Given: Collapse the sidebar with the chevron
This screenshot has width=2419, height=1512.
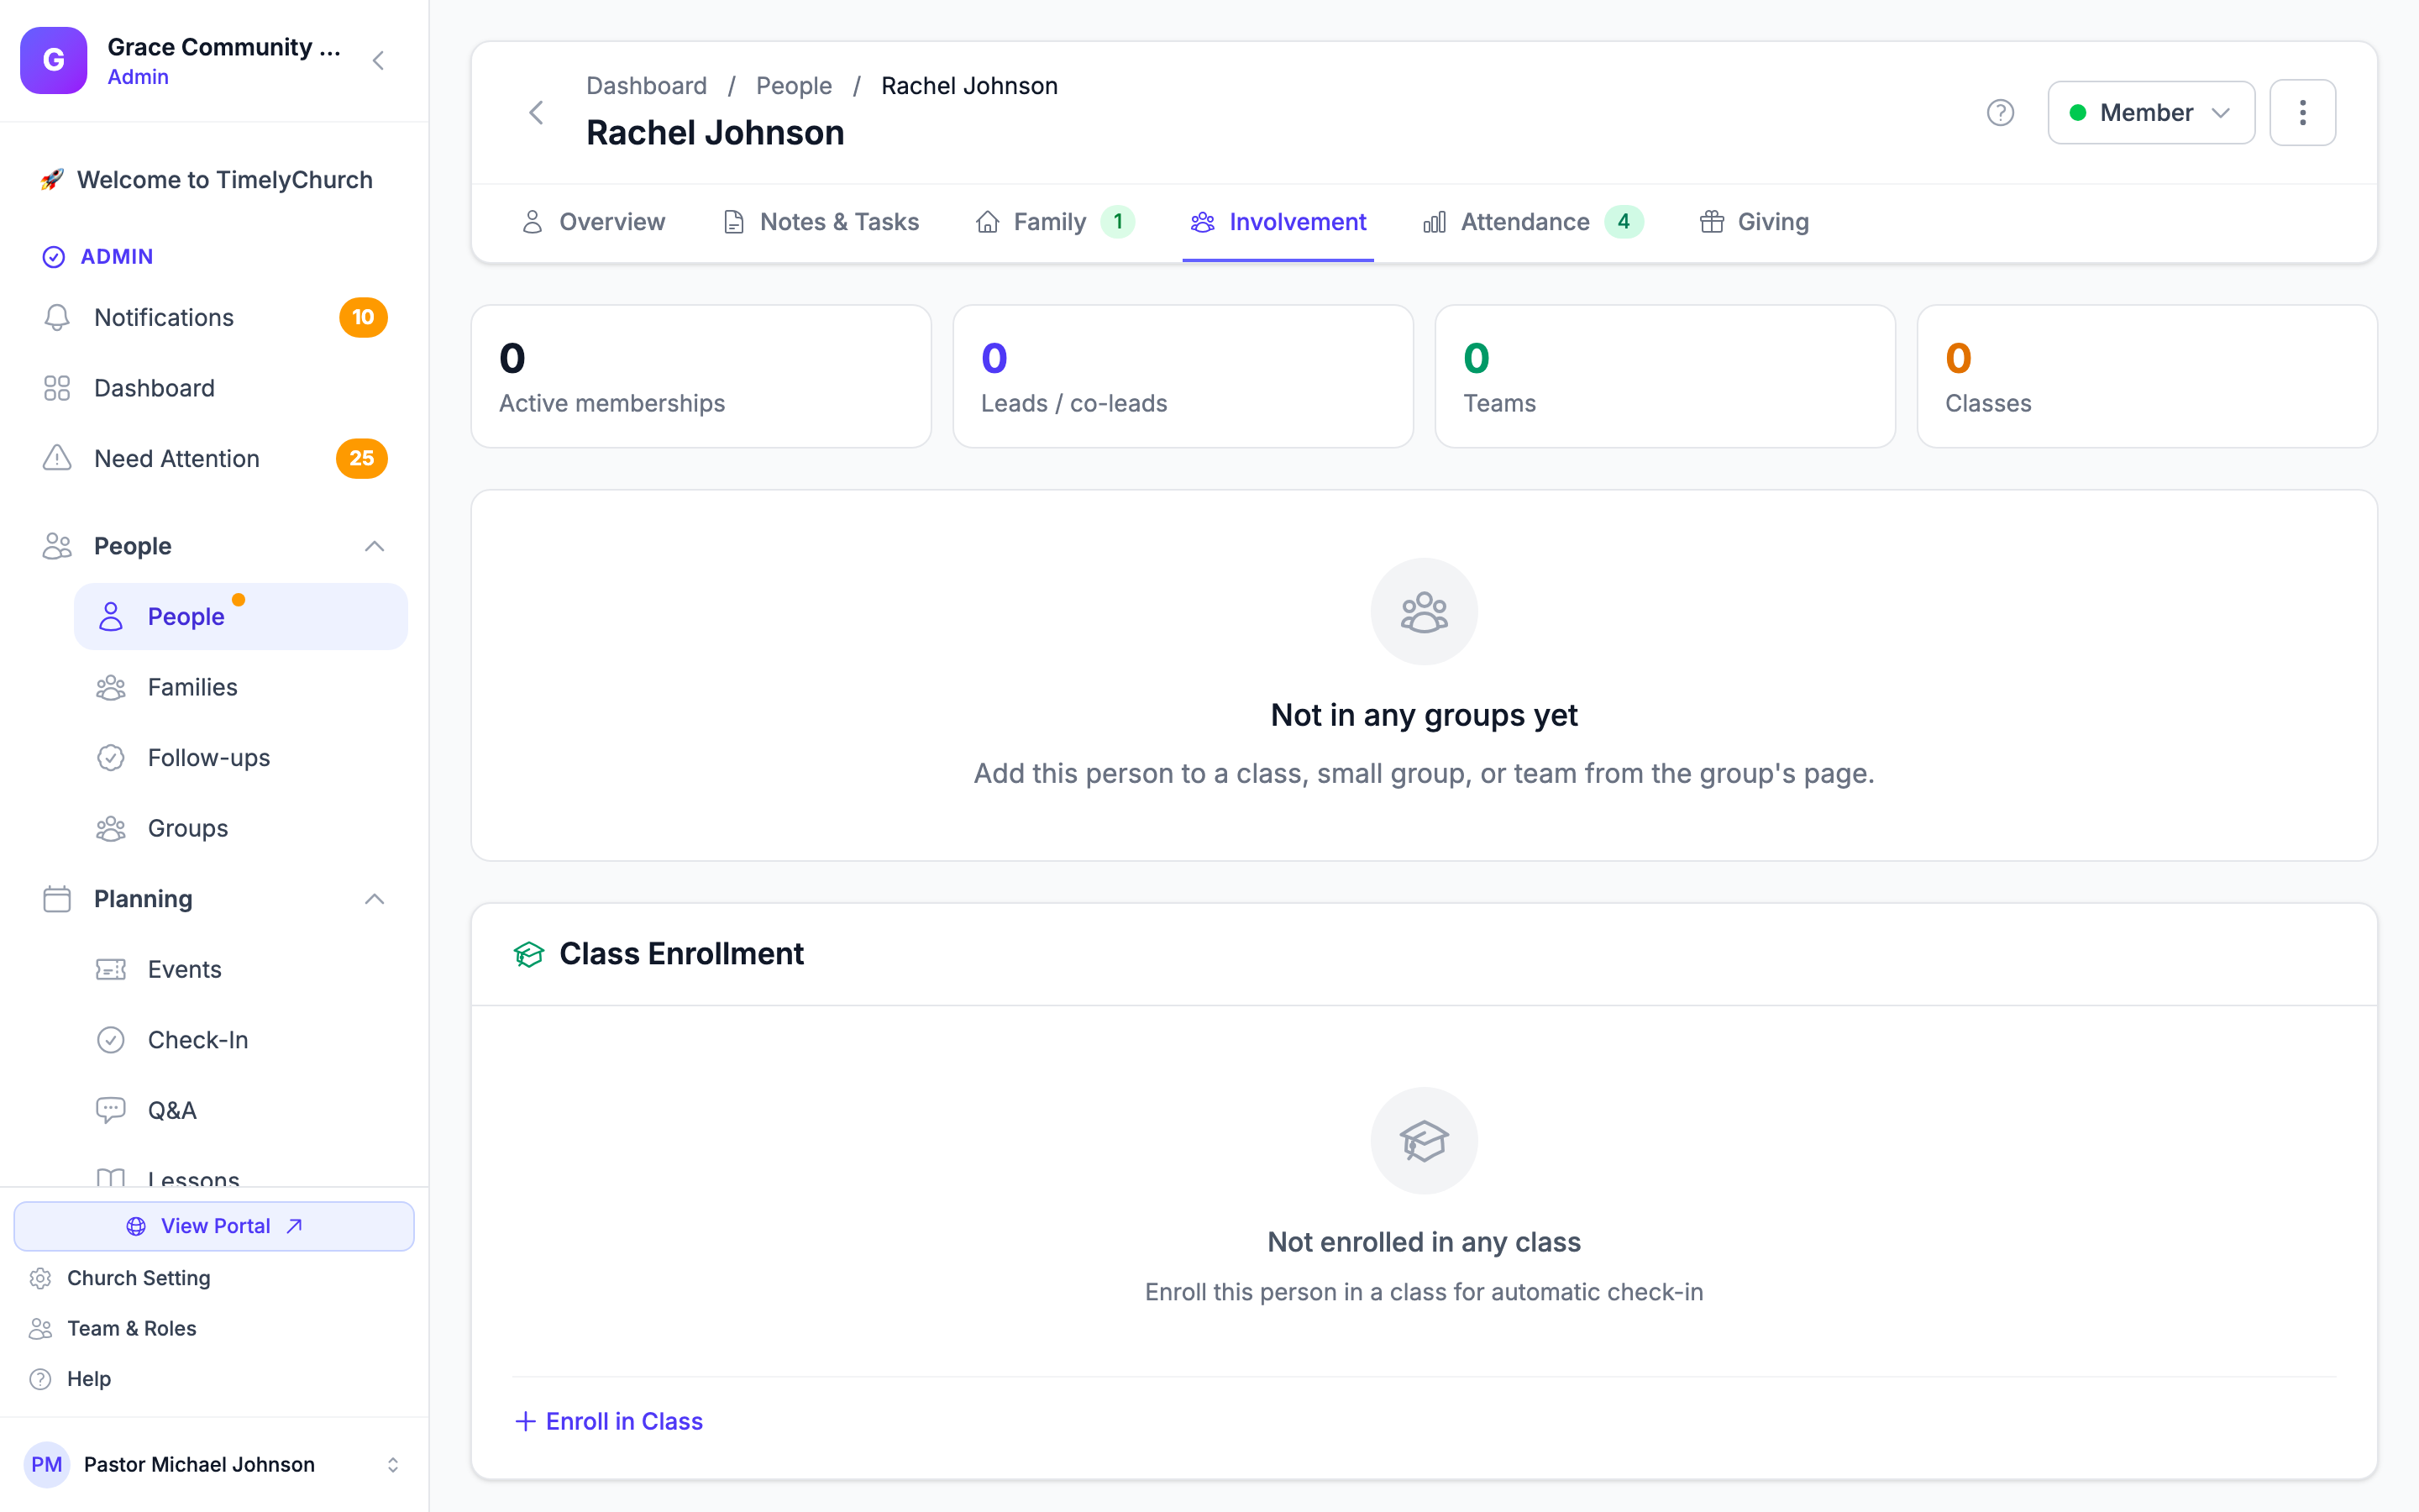Looking at the screenshot, I should pyautogui.click(x=378, y=61).
